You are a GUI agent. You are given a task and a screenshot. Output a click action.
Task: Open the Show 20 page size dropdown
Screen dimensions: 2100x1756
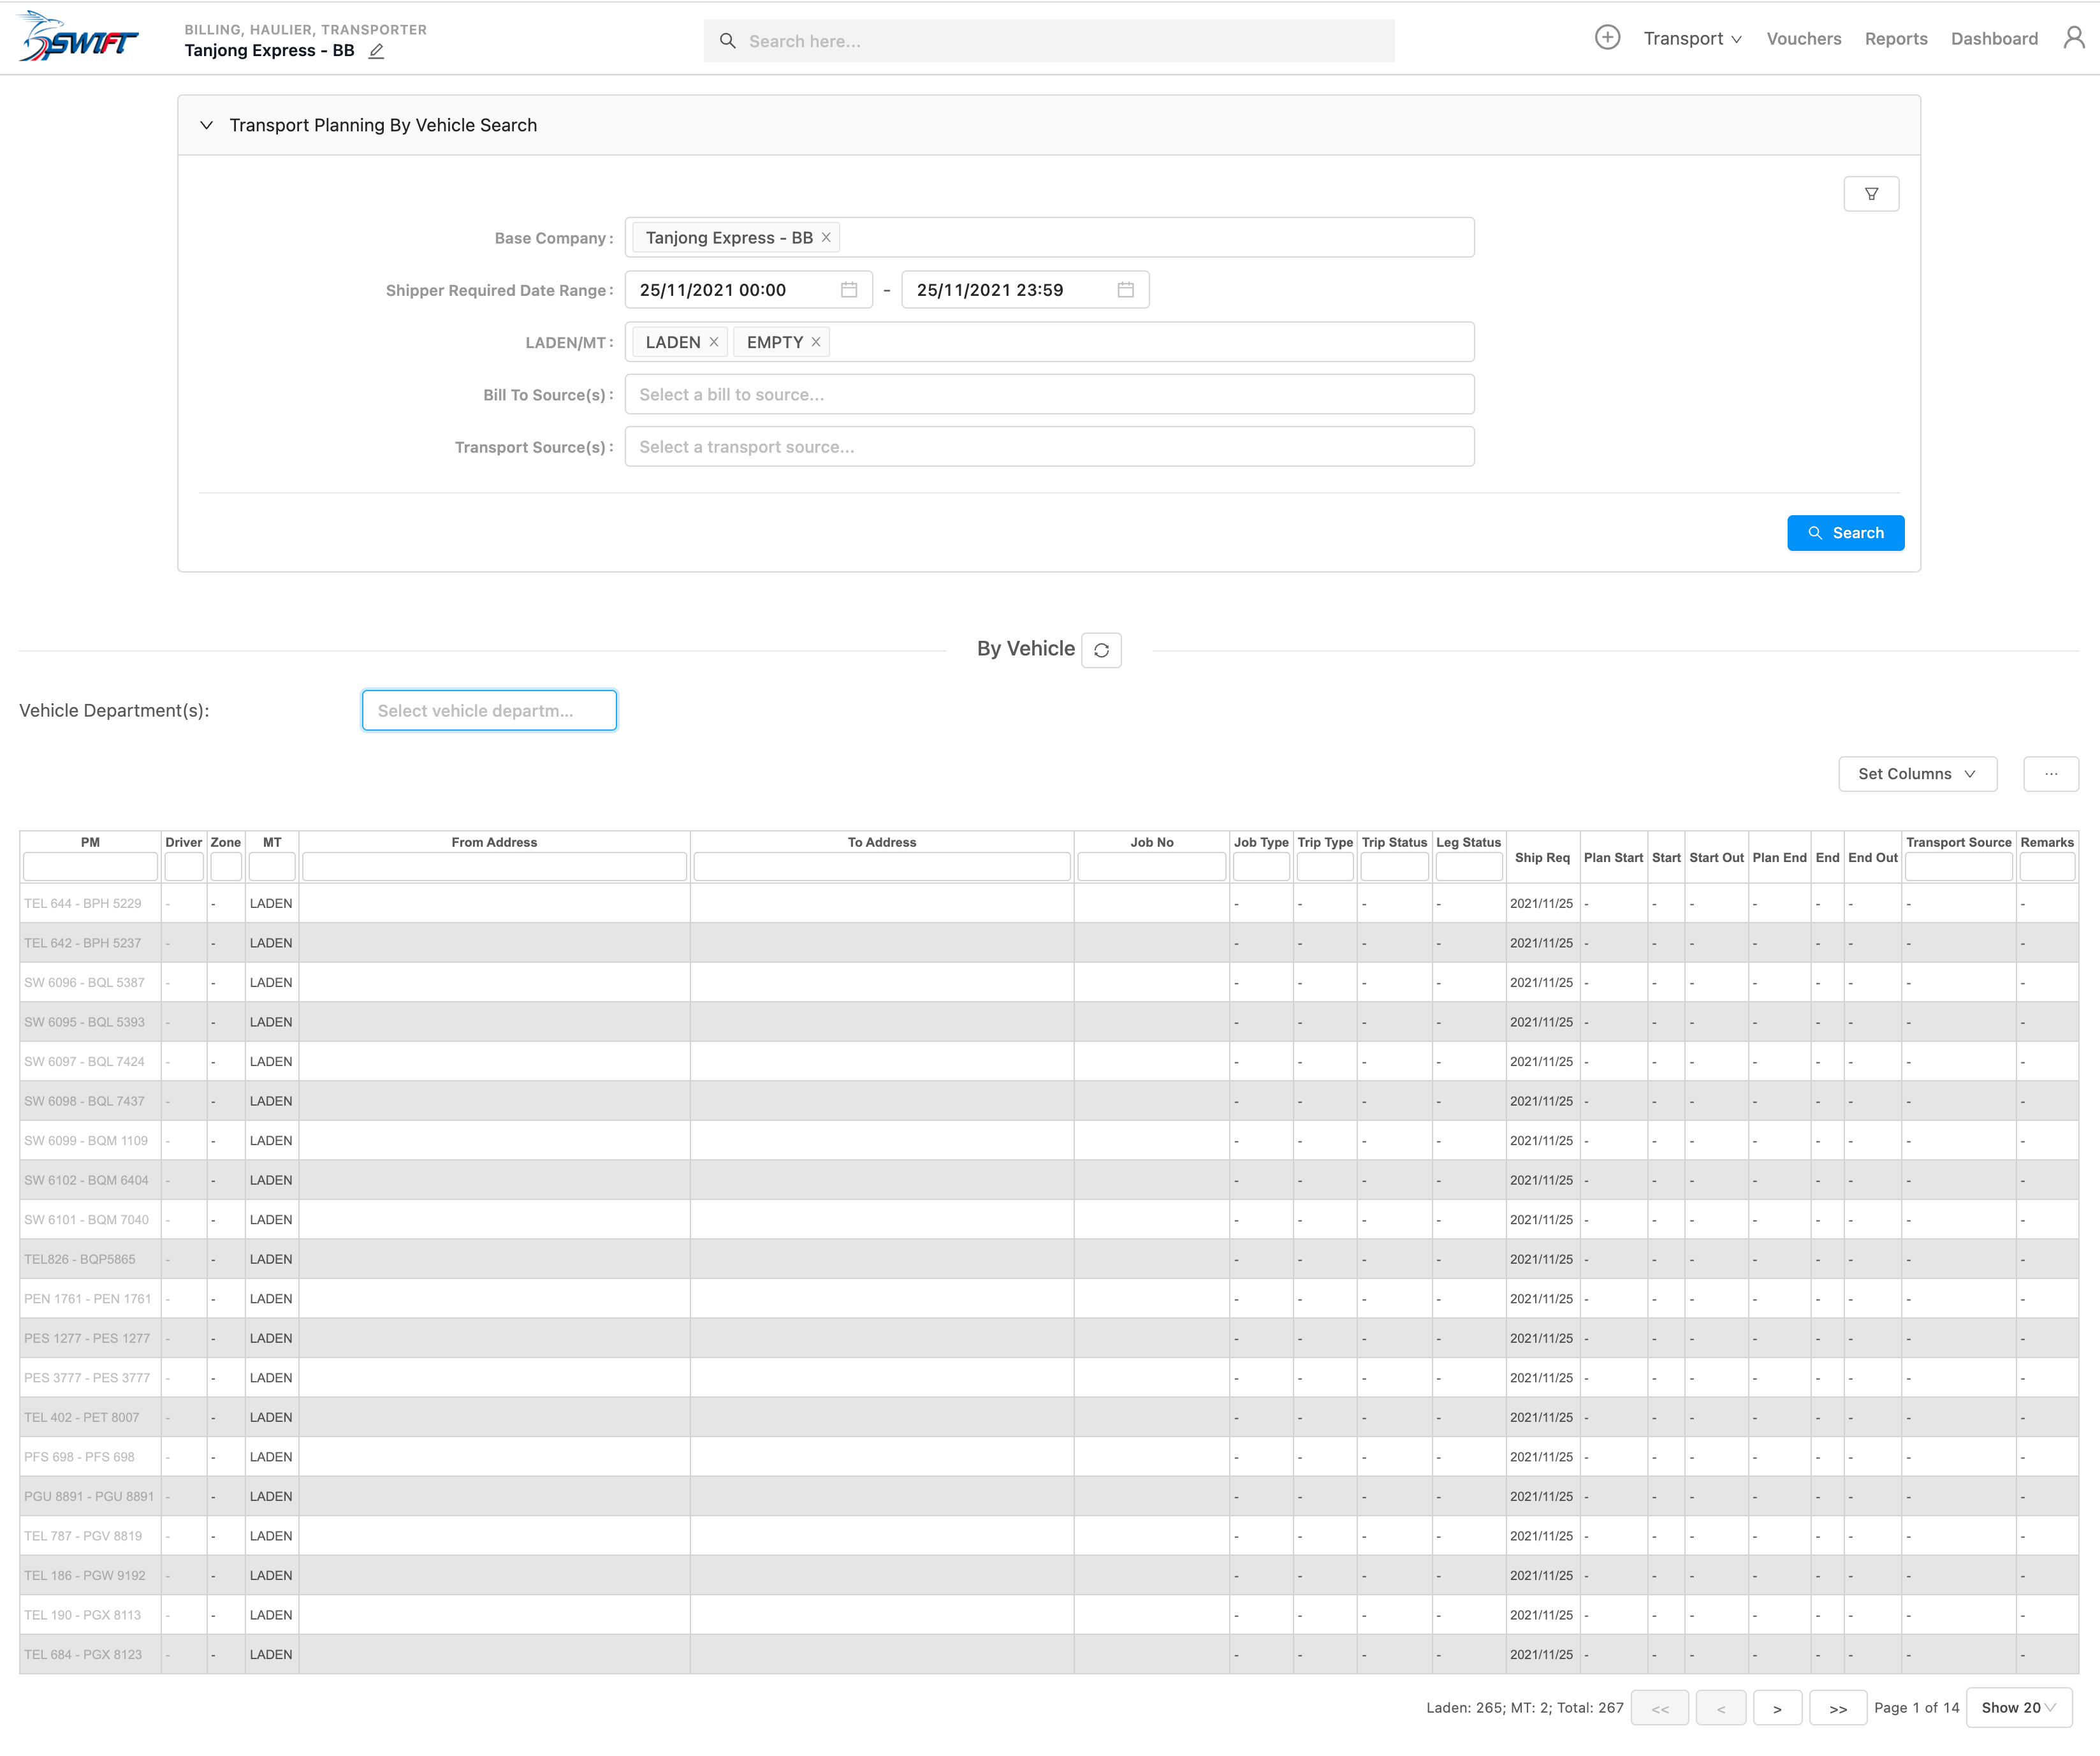pos(2018,1707)
